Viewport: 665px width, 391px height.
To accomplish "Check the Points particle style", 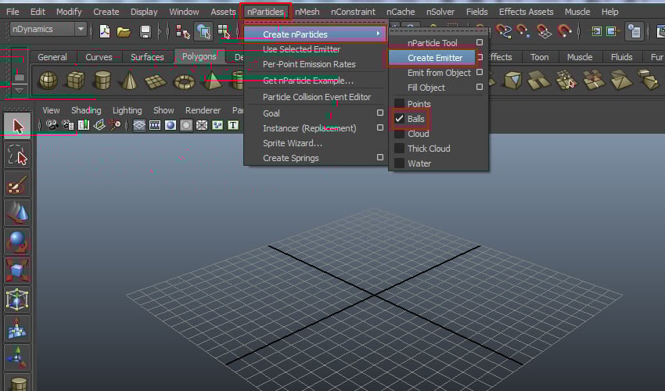I will (x=399, y=103).
